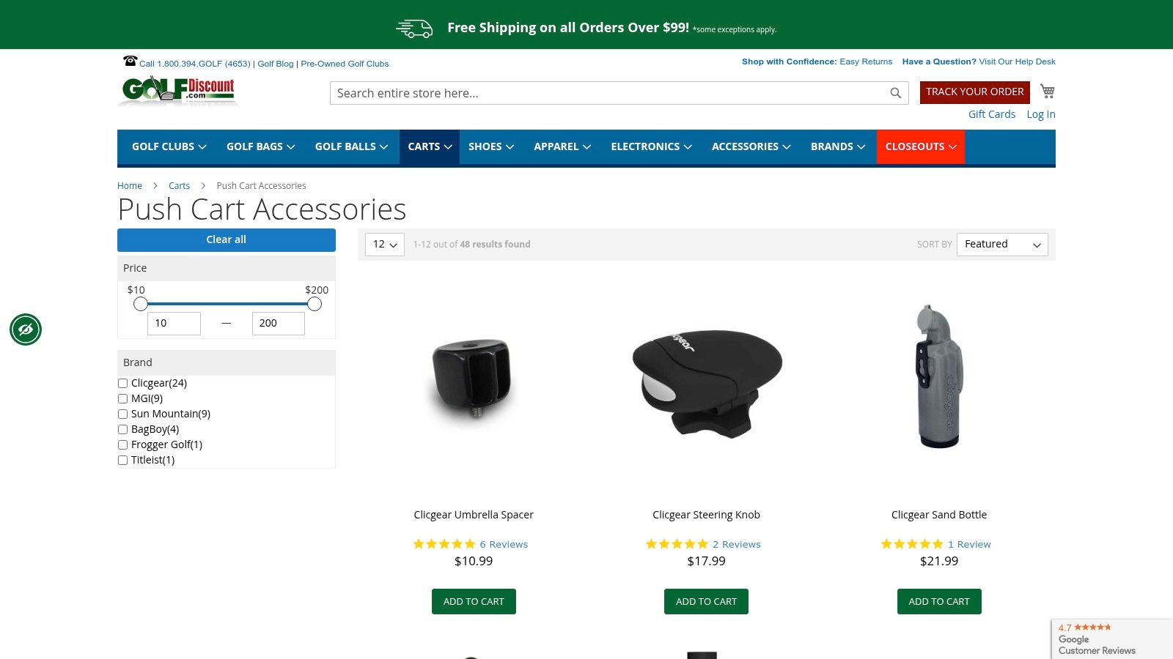Viewport: 1173px width, 659px height.
Task: Click the shopping cart icon
Action: 1048,92
